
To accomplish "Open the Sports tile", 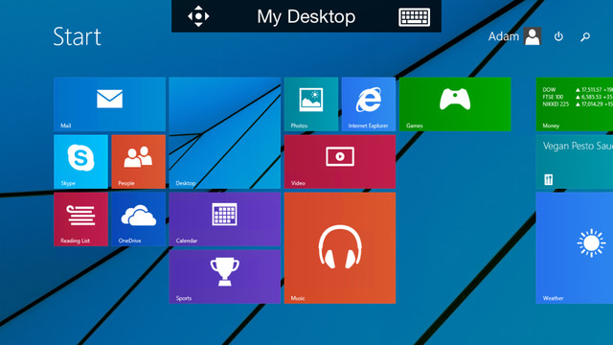I will click(225, 277).
